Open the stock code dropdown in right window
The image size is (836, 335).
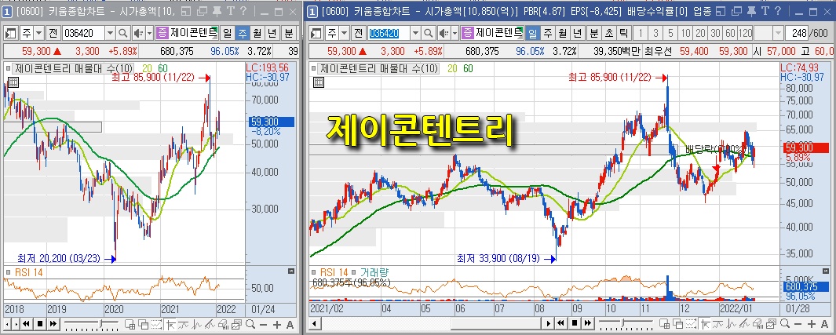click(416, 34)
